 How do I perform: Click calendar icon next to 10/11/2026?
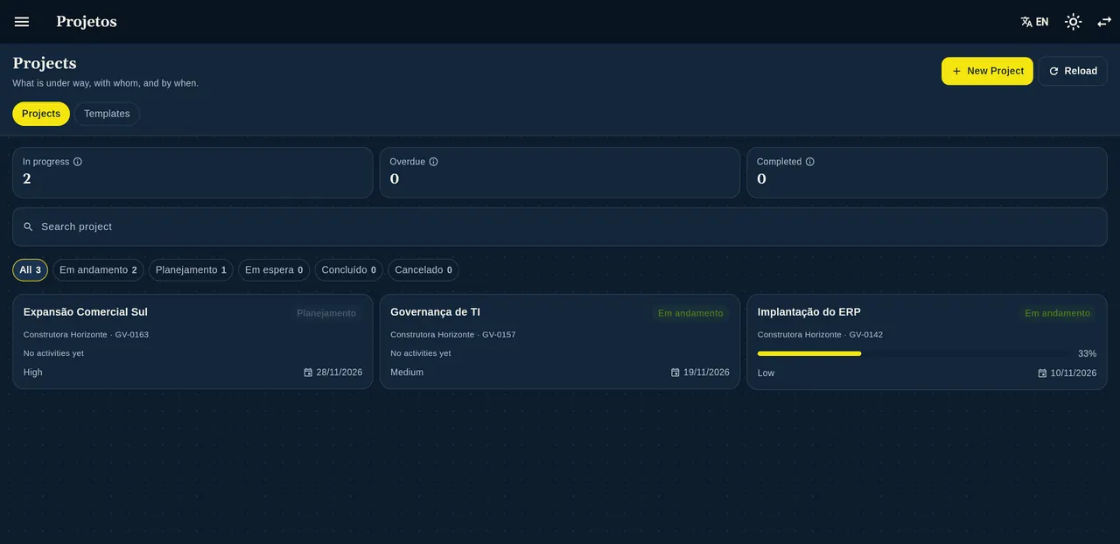[x=1042, y=373]
